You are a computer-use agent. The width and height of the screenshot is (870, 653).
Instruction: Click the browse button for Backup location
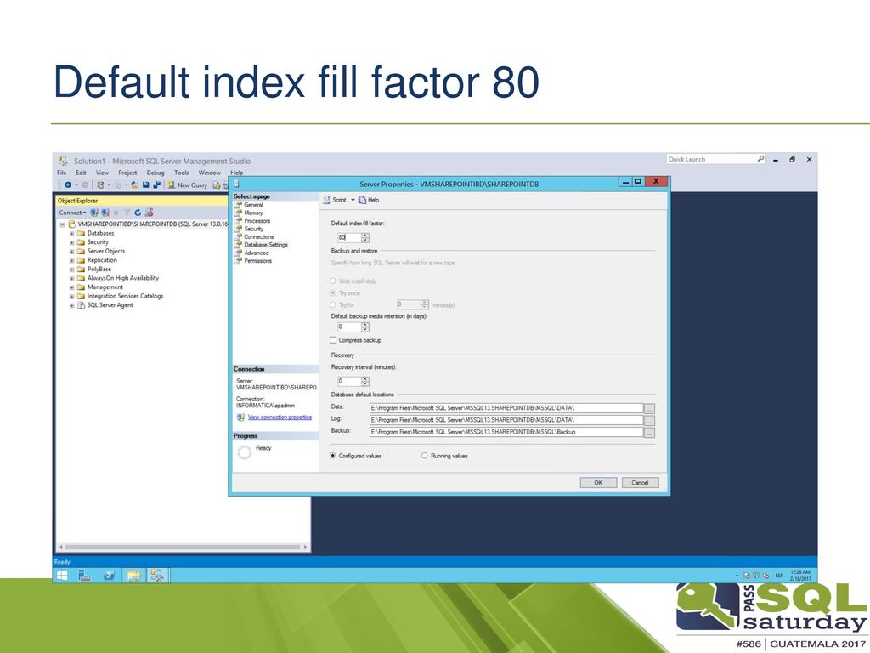click(649, 433)
